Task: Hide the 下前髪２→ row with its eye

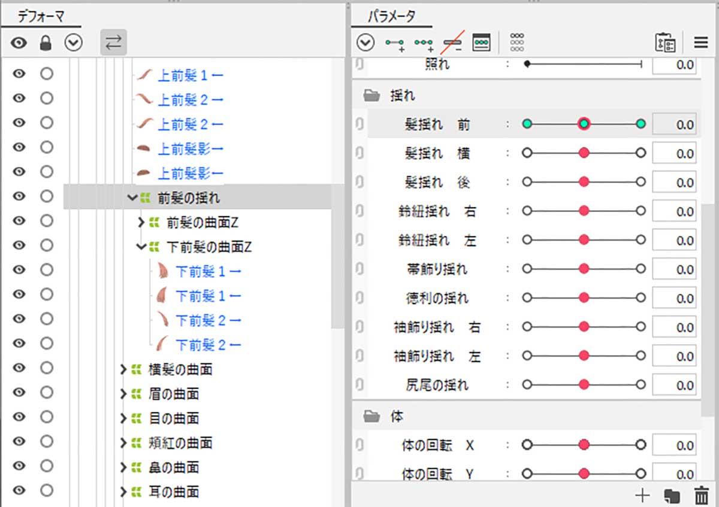Action: pyautogui.click(x=19, y=320)
